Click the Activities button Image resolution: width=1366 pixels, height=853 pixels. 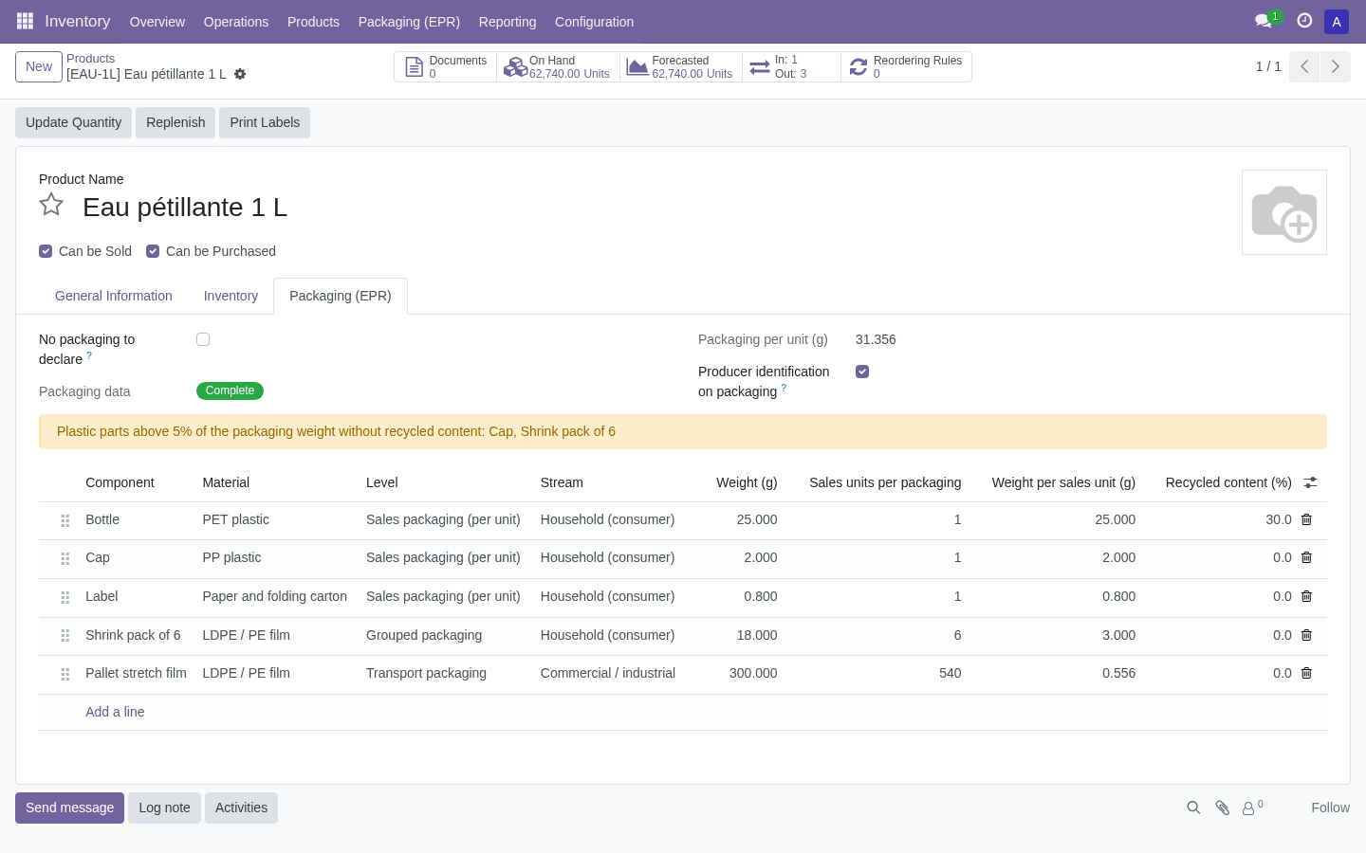241,808
